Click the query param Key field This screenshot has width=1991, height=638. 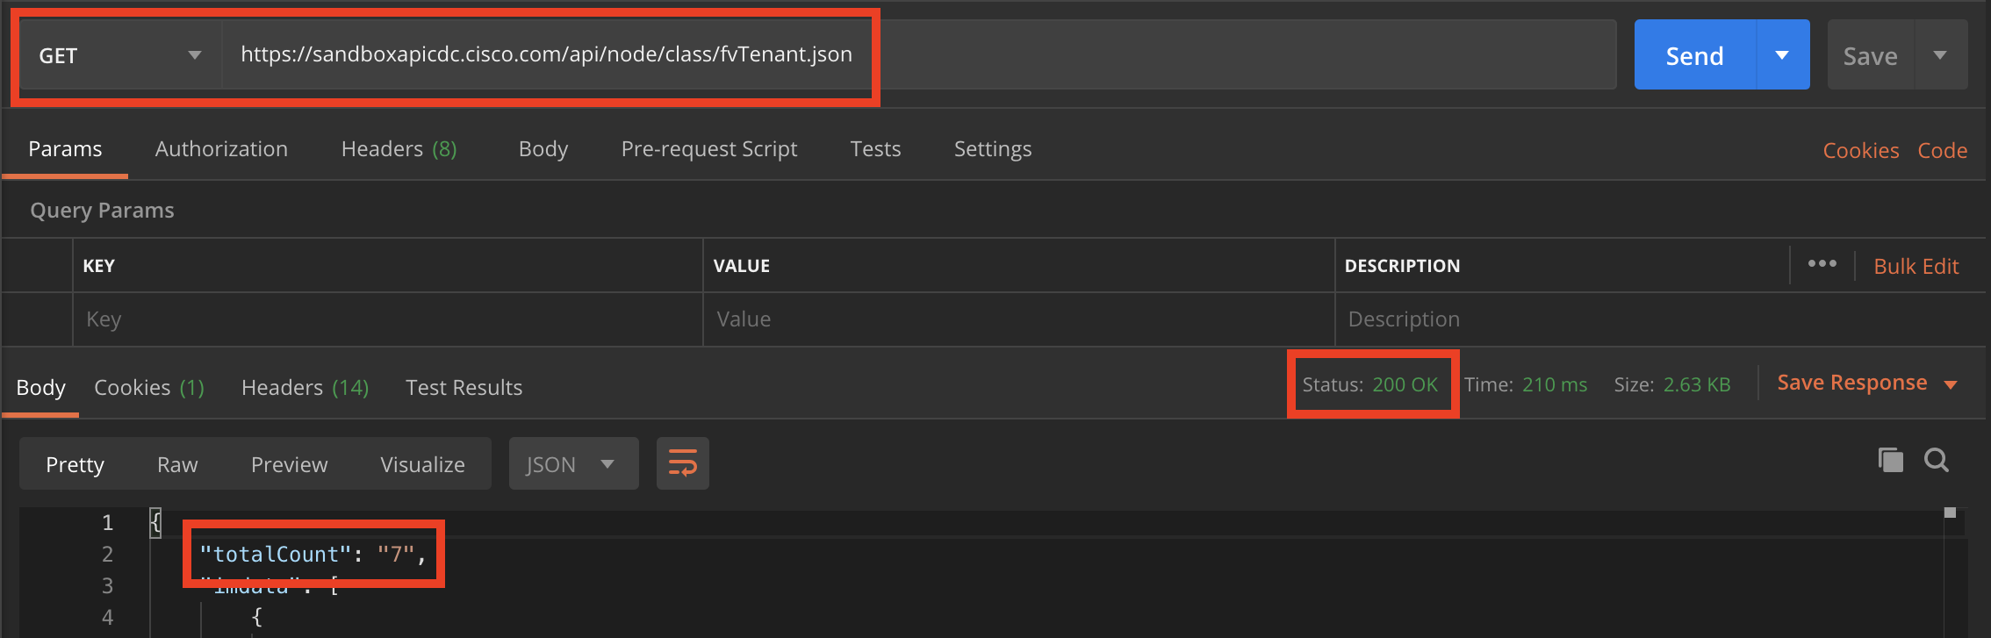386,319
